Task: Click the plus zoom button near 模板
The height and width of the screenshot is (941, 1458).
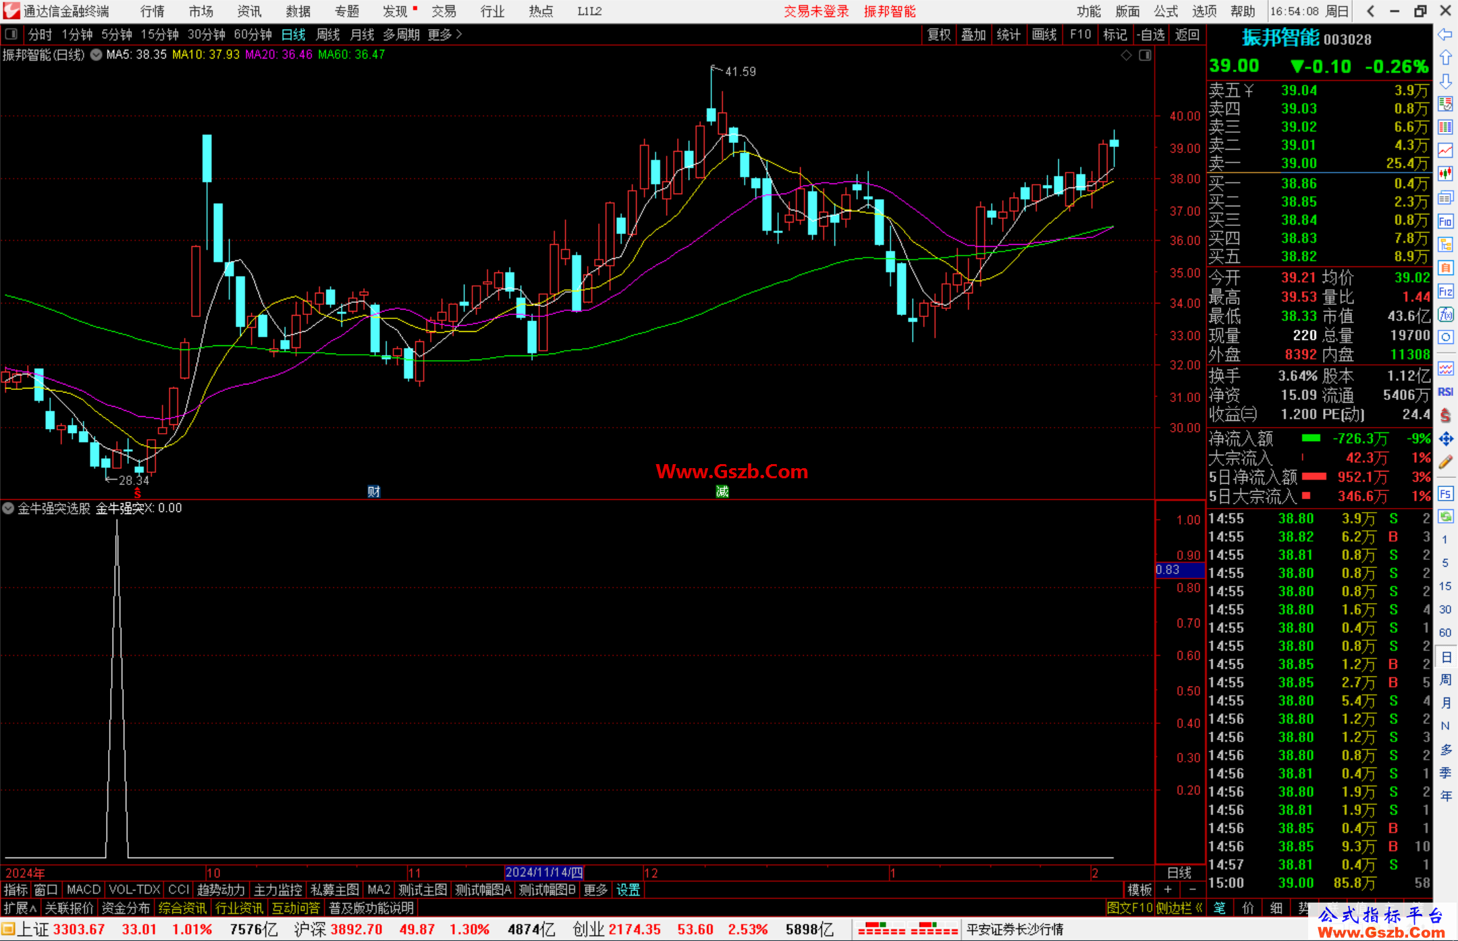Action: (x=1168, y=890)
